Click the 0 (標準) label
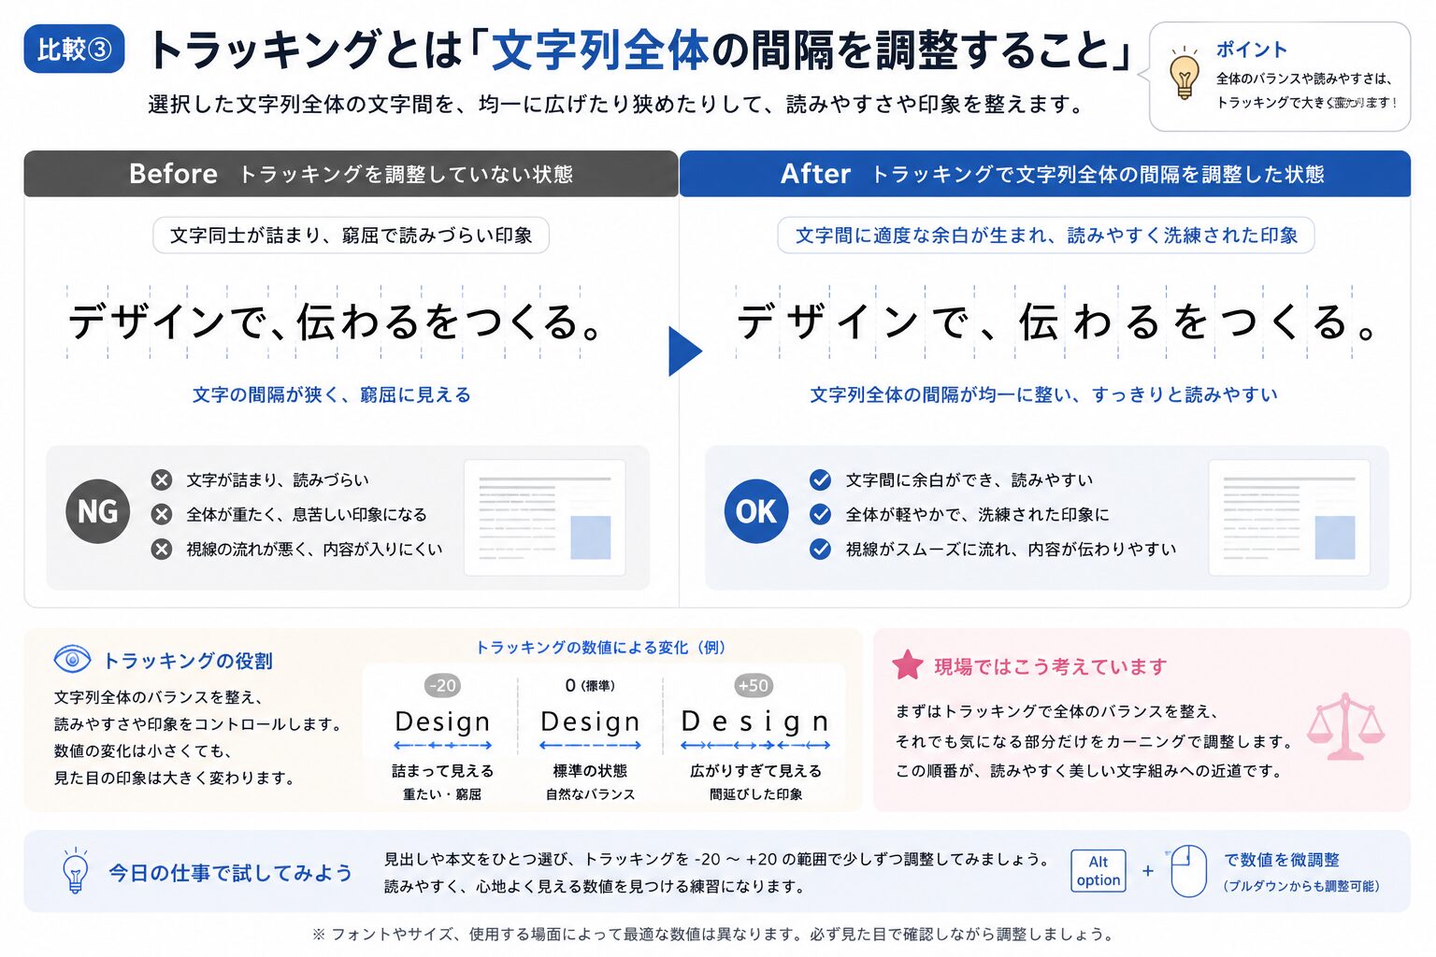Screen dimensions: 1436x957 tap(590, 685)
